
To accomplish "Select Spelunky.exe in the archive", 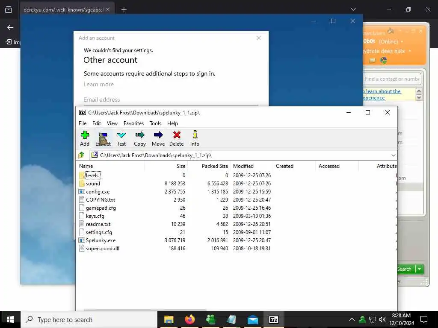I will tap(101, 240).
